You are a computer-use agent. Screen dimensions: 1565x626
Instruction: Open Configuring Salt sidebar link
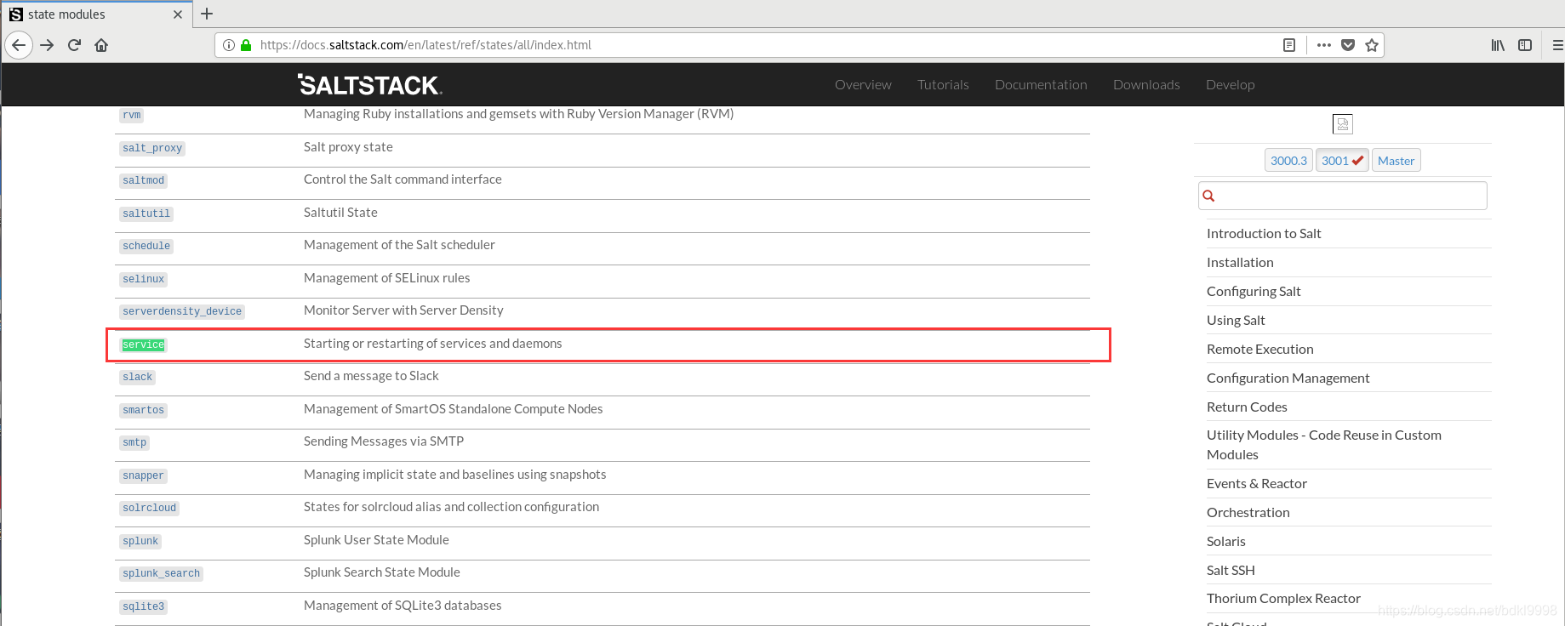coord(1254,291)
